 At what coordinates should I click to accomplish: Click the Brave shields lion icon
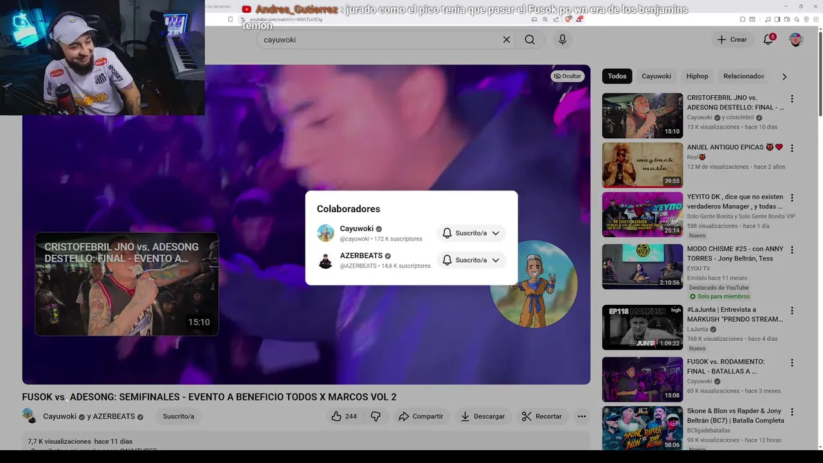coord(568,19)
